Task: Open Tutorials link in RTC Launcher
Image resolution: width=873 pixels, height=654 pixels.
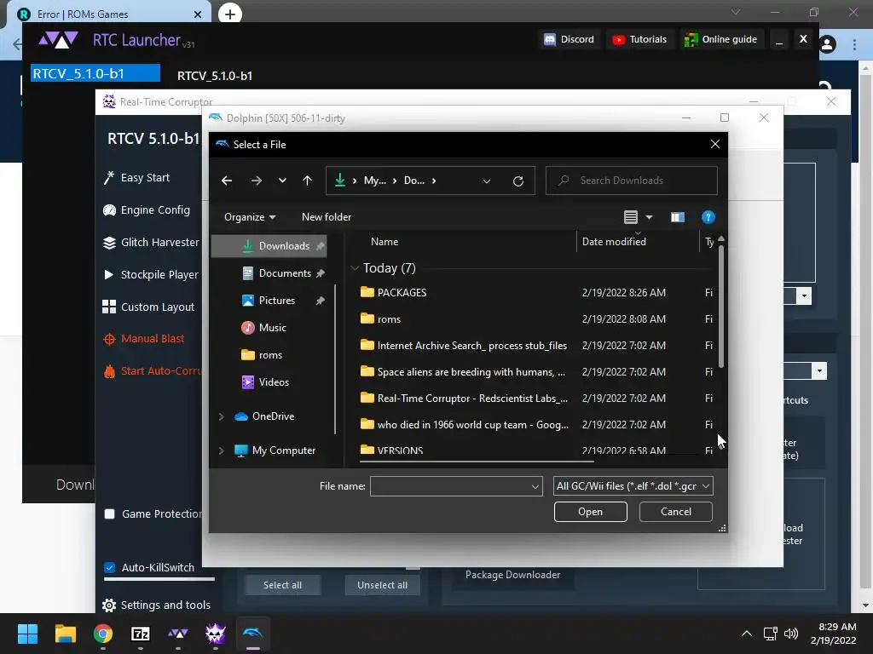Action: [x=639, y=39]
